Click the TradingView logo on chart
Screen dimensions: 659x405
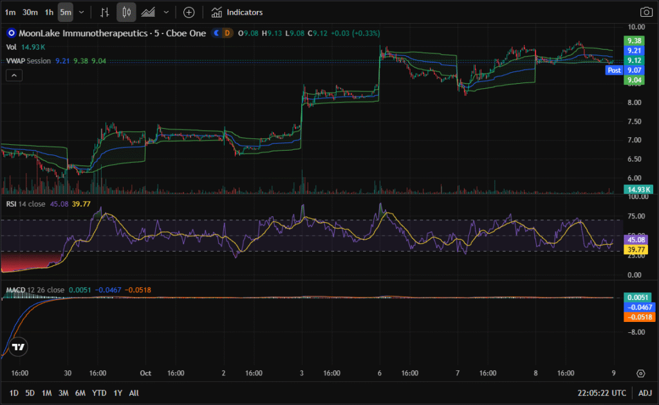(19, 346)
